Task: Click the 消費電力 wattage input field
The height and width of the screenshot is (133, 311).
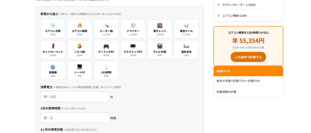Action: pyautogui.click(x=75, y=97)
